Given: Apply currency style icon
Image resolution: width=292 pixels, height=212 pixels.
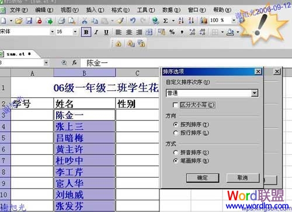Looking at the screenshot, I should coord(162,32).
